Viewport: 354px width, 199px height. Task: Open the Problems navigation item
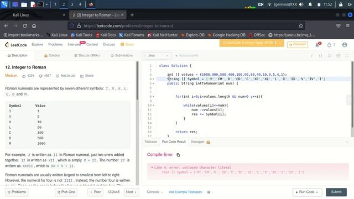coord(55,44)
